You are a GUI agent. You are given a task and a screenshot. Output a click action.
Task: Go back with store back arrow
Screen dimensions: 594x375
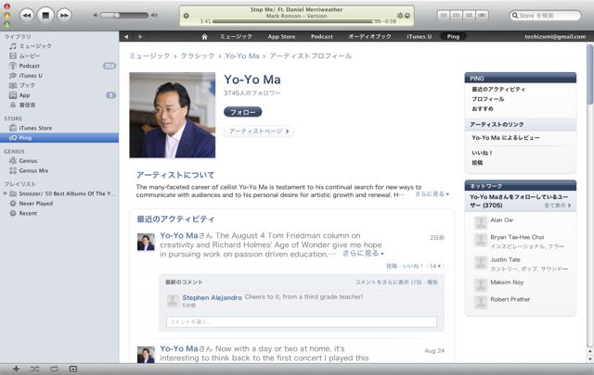click(126, 37)
